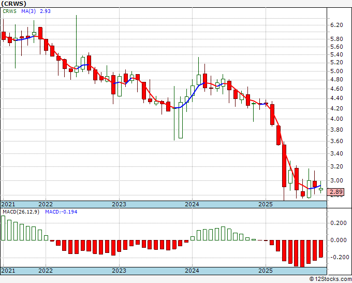Click 2021 on the MACD panel time axis
Viewport: 352px width, 283px height.
[x=8, y=271]
